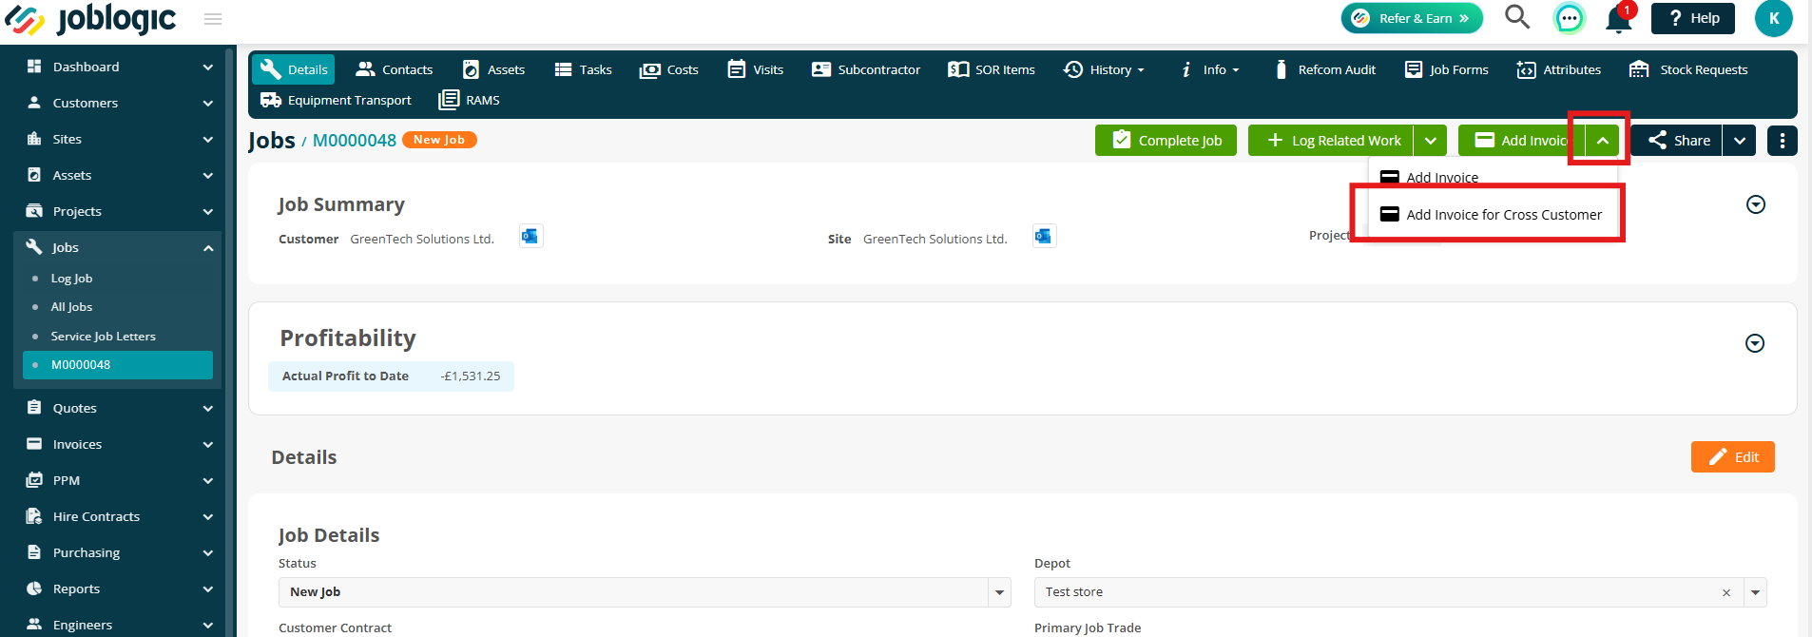The height and width of the screenshot is (637, 1812).
Task: Open the SOR Items tab
Action: coord(992,69)
